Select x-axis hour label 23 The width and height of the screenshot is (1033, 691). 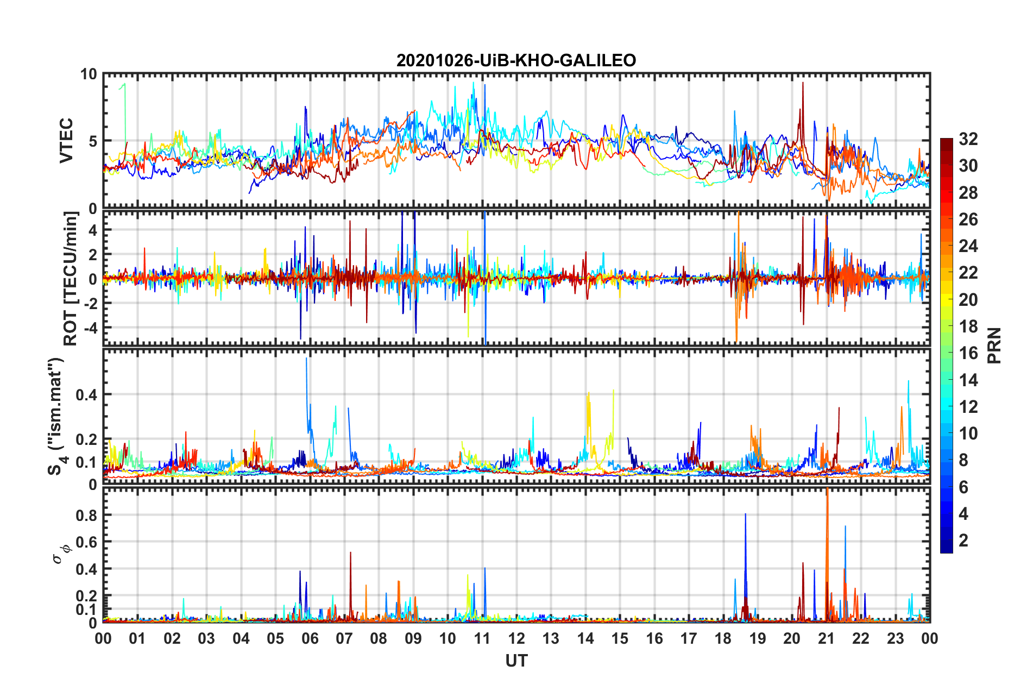pos(896,638)
